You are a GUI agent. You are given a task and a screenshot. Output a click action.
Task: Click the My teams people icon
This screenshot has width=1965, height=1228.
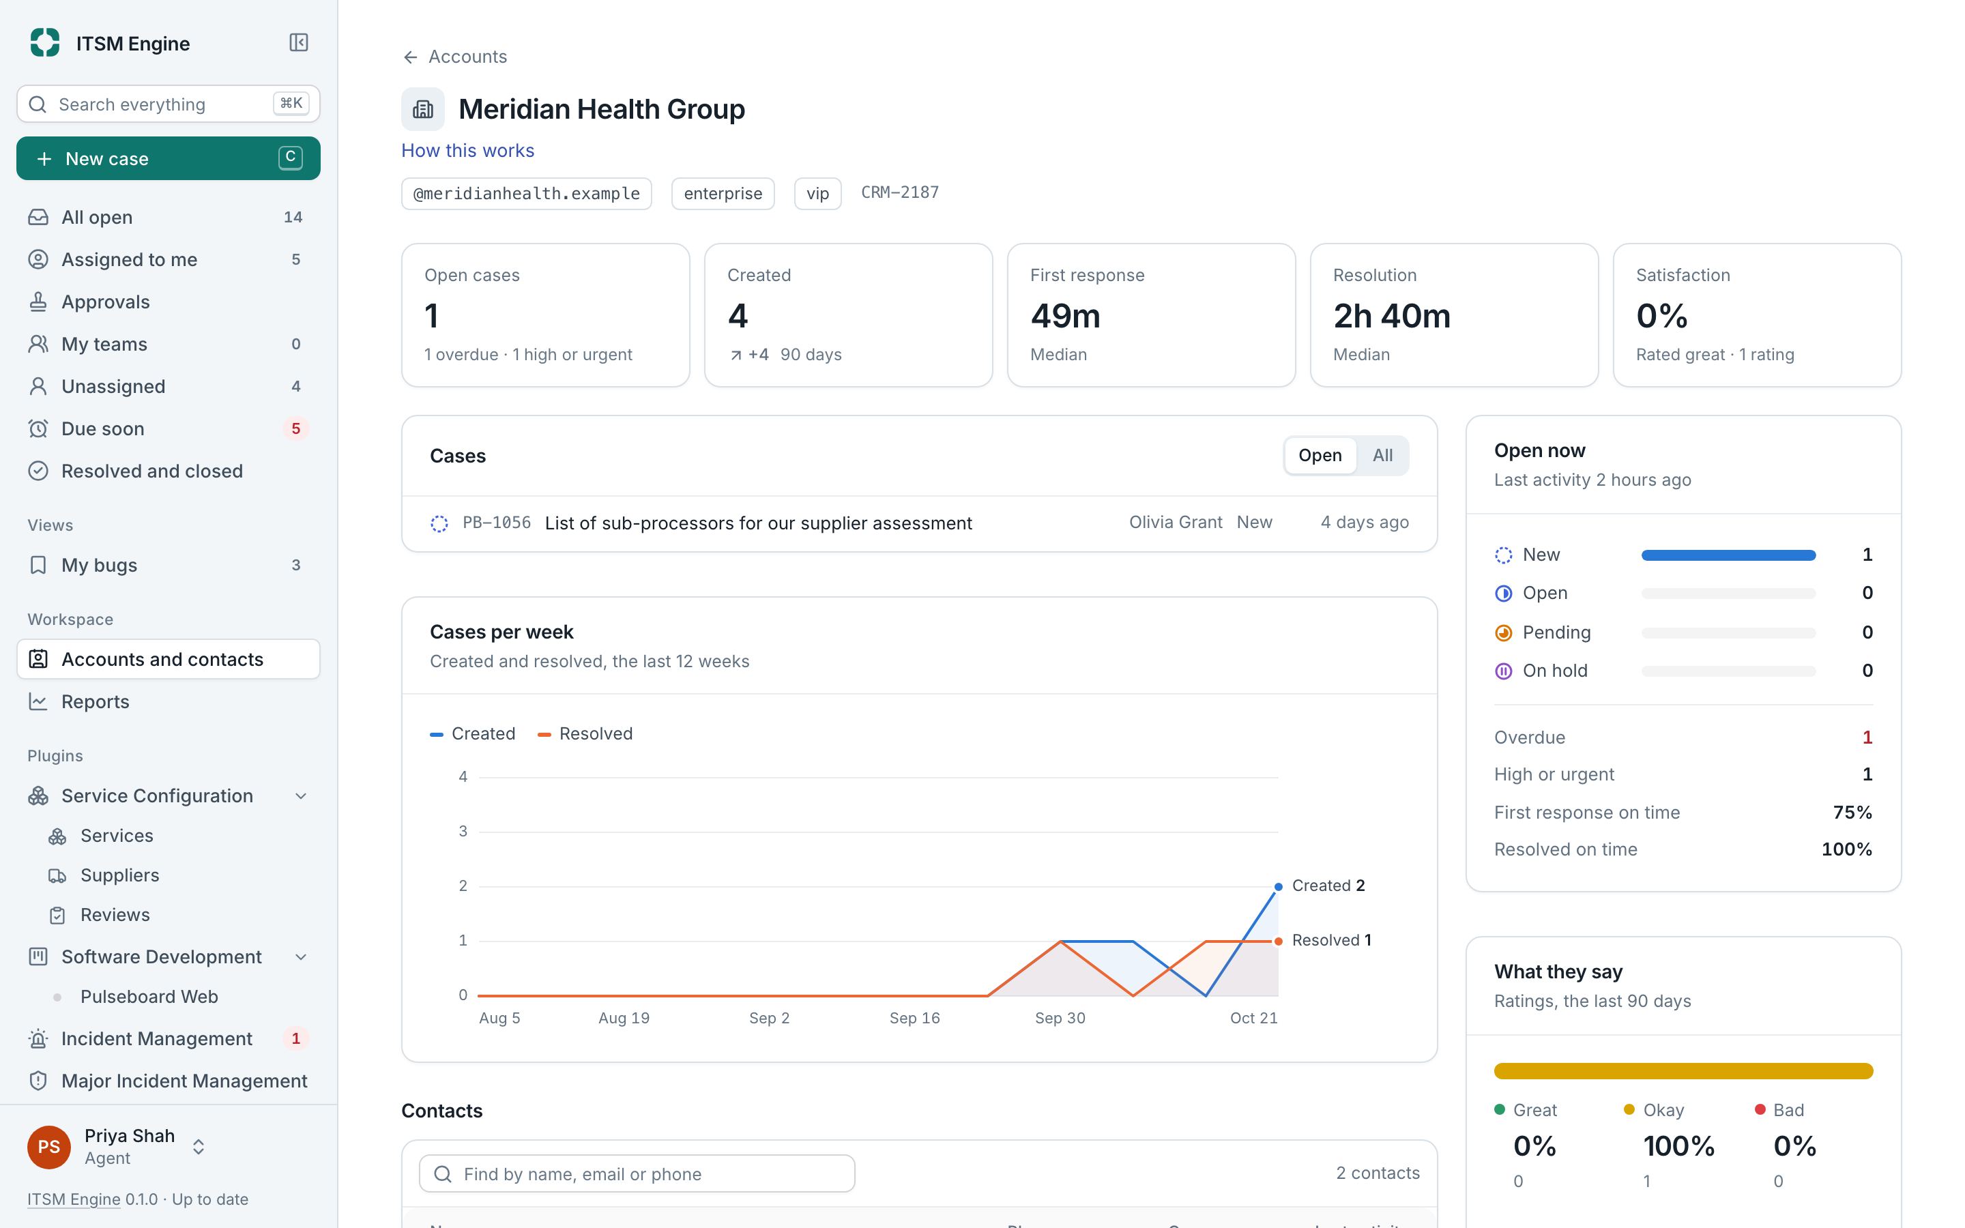point(38,344)
